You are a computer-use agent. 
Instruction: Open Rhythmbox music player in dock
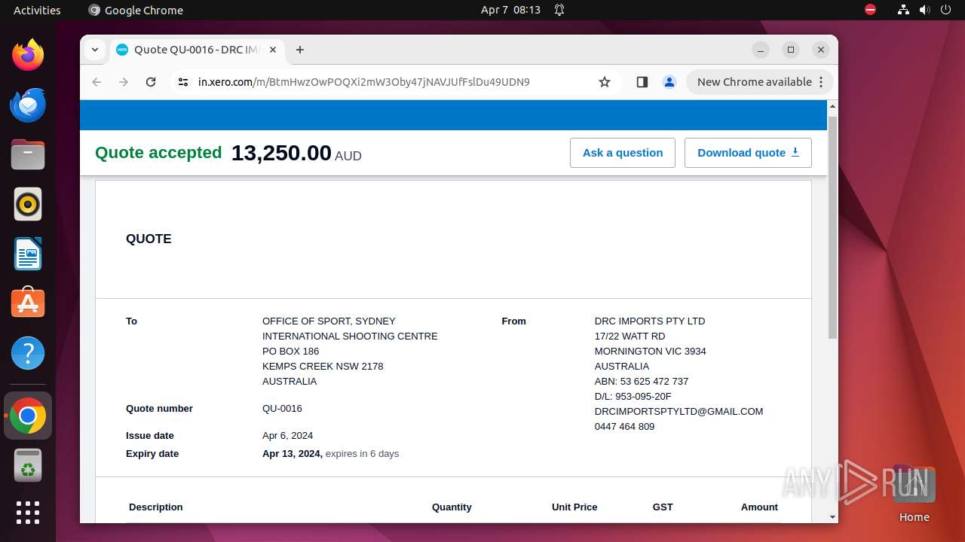(x=28, y=204)
